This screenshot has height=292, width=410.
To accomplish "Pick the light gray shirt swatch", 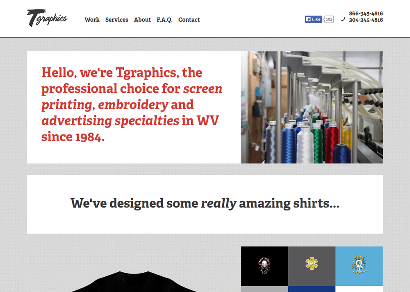I will [x=264, y=289].
